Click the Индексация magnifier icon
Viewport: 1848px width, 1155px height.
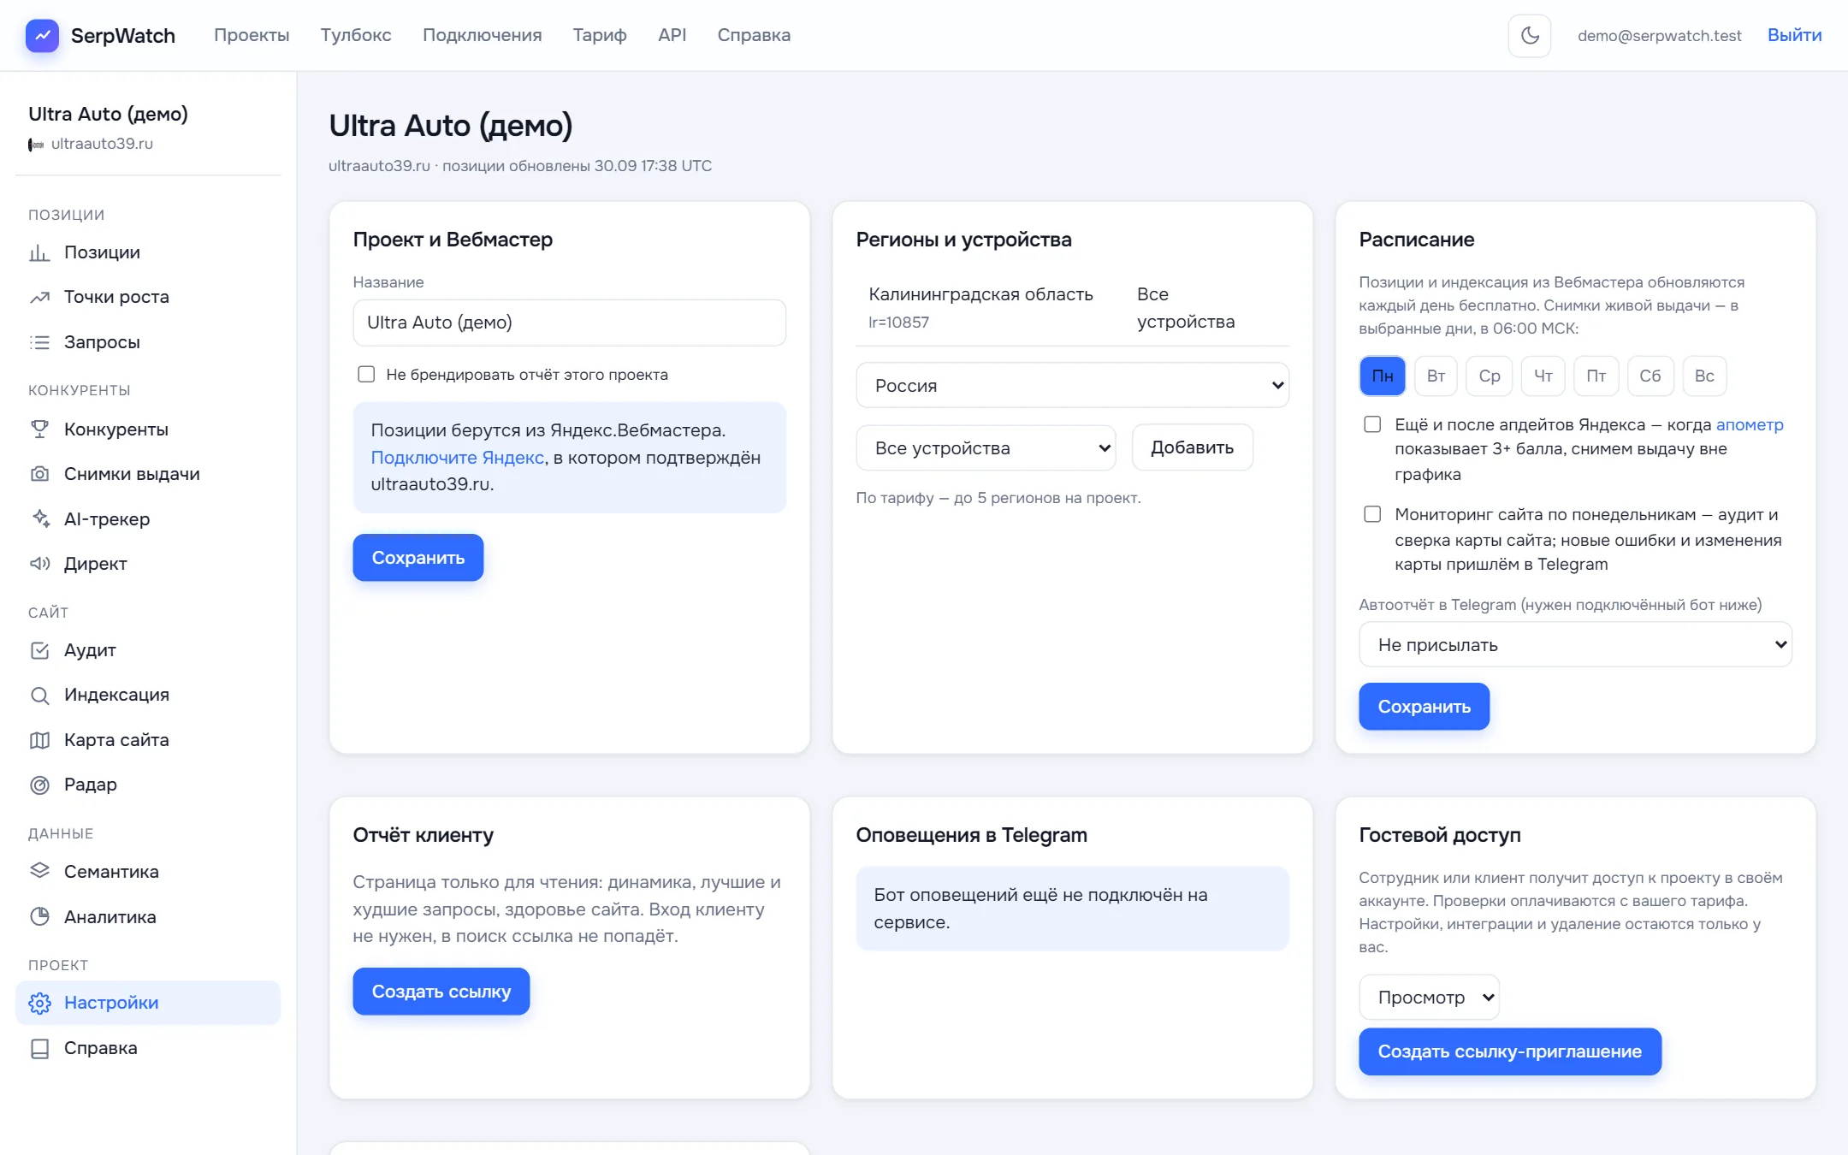point(39,695)
